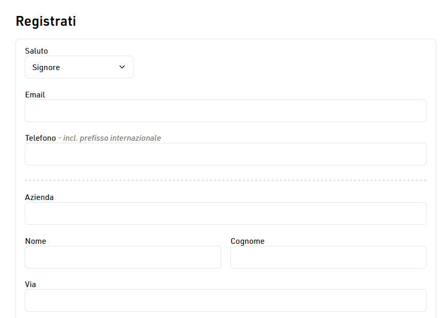Click the selected 'Signore' value text
Viewport: 443px width, 318px height.
pyautogui.click(x=46, y=68)
